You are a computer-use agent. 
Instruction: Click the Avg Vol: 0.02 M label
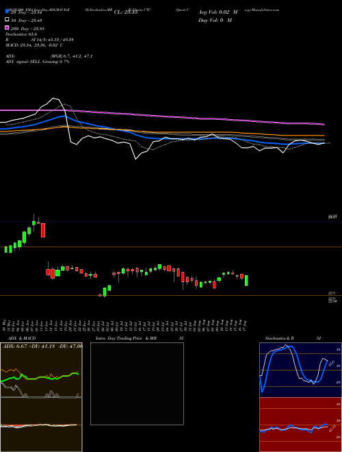[218, 12]
